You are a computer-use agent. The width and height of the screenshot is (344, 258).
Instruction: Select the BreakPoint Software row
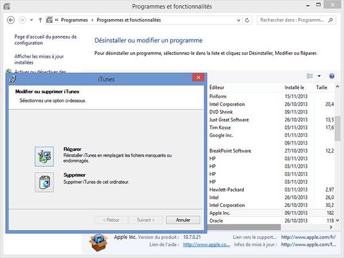click(x=271, y=151)
